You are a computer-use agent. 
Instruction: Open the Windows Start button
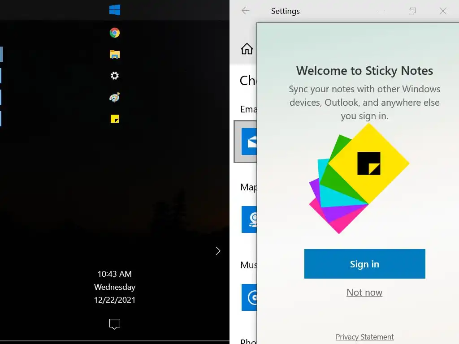[114, 10]
